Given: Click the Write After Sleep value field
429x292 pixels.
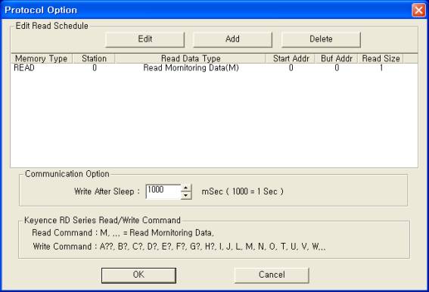Looking at the screenshot, I should tap(163, 191).
